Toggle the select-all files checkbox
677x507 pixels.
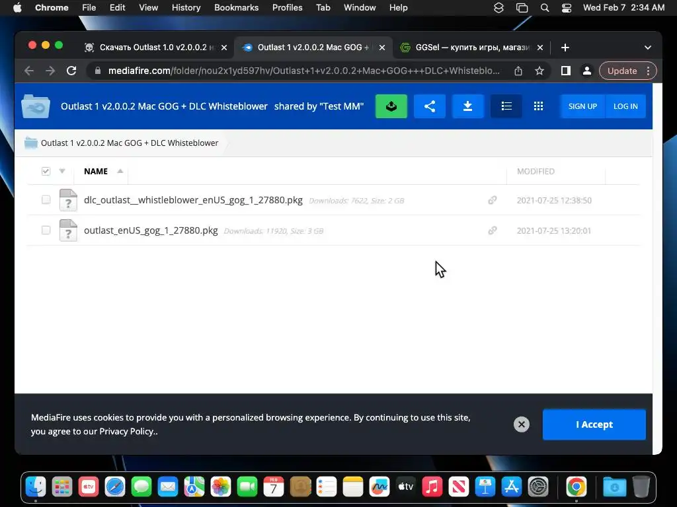[46, 171]
